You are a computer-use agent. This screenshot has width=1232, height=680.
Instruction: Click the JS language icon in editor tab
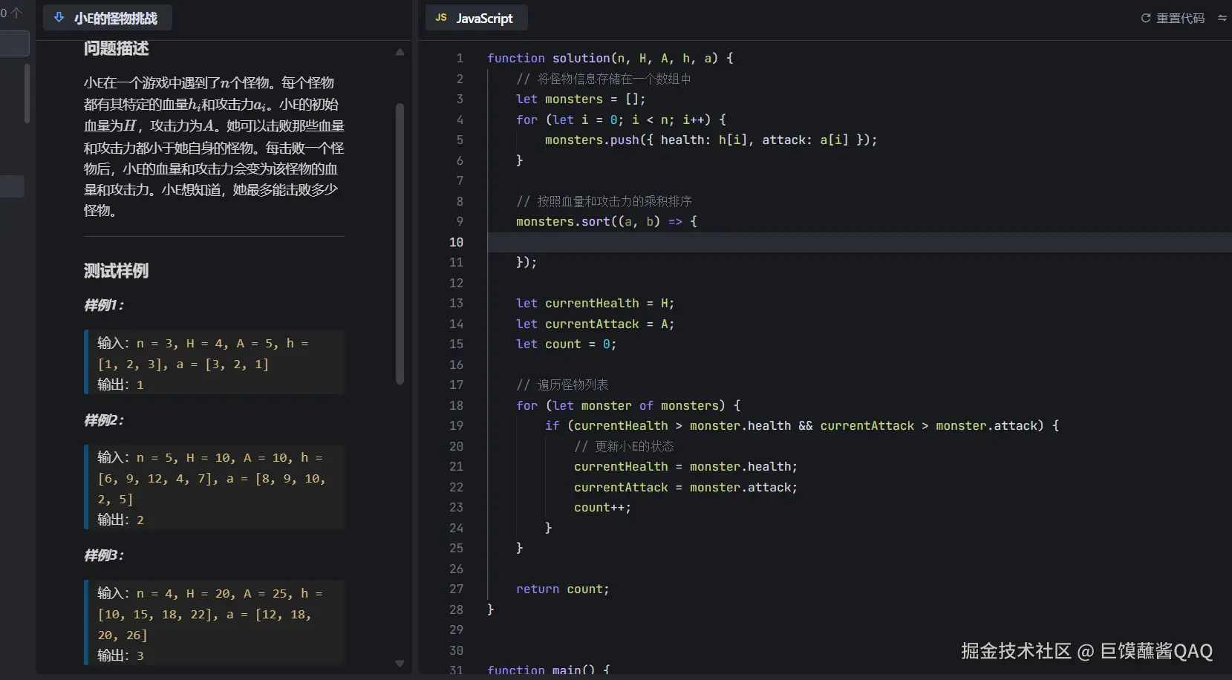441,18
